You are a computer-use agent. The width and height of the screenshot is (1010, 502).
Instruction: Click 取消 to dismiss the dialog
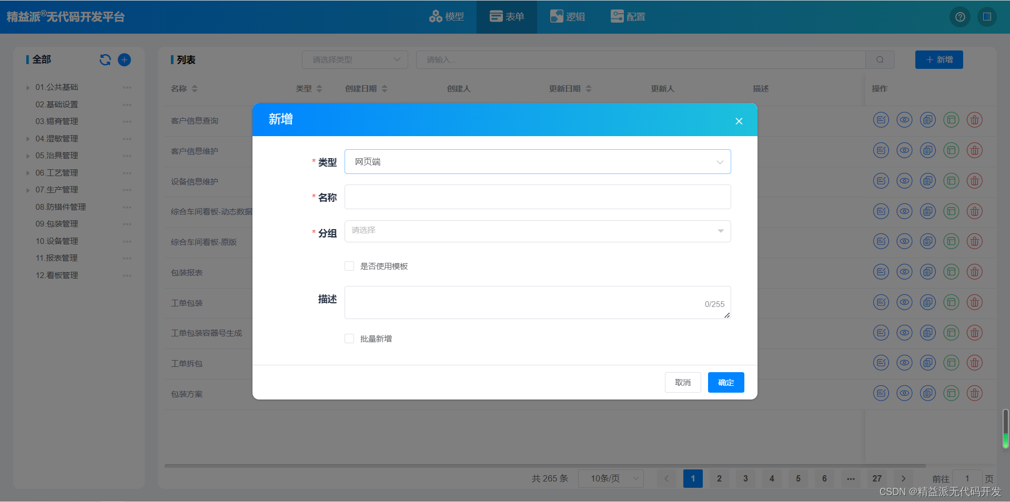[x=682, y=382]
